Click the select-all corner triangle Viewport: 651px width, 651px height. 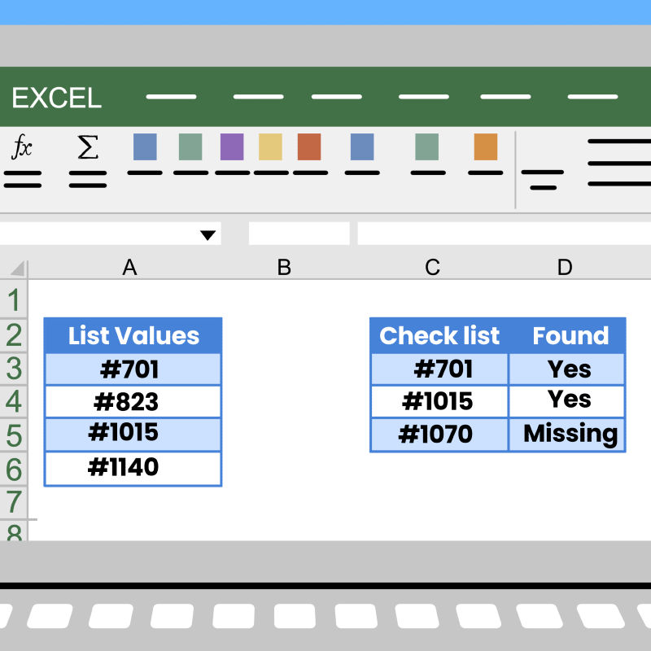coord(17,268)
